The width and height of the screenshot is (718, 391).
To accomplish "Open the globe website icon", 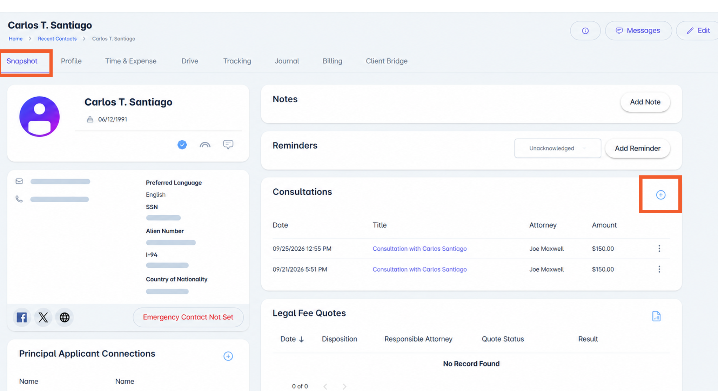I will (x=65, y=317).
